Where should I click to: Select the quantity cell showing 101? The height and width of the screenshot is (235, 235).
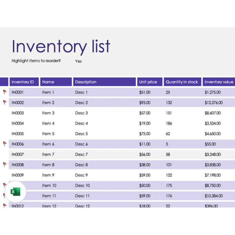tap(169, 165)
